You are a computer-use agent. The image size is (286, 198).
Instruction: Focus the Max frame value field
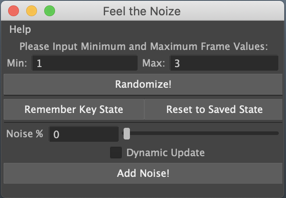coord(224,63)
